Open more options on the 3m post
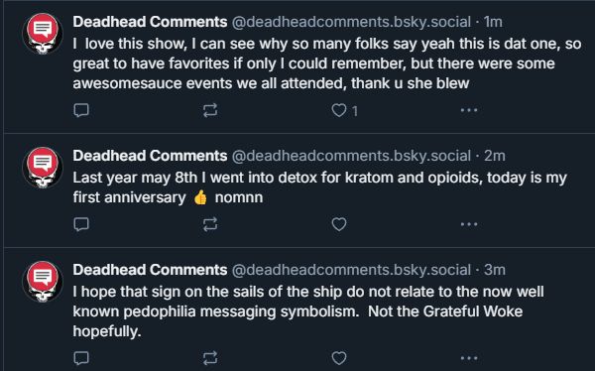595x371 pixels. click(x=469, y=358)
